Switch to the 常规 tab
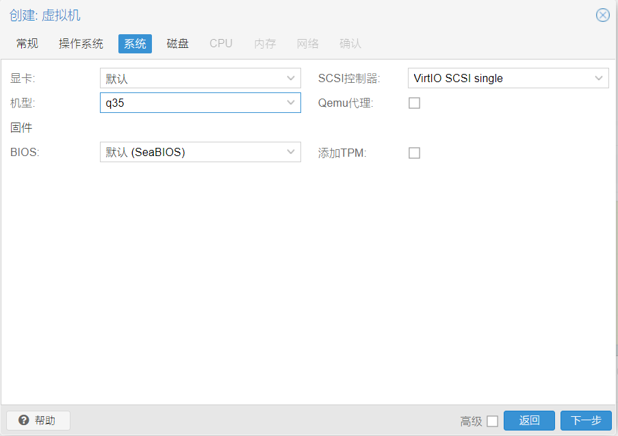Screen dimensions: 618x436 27,44
